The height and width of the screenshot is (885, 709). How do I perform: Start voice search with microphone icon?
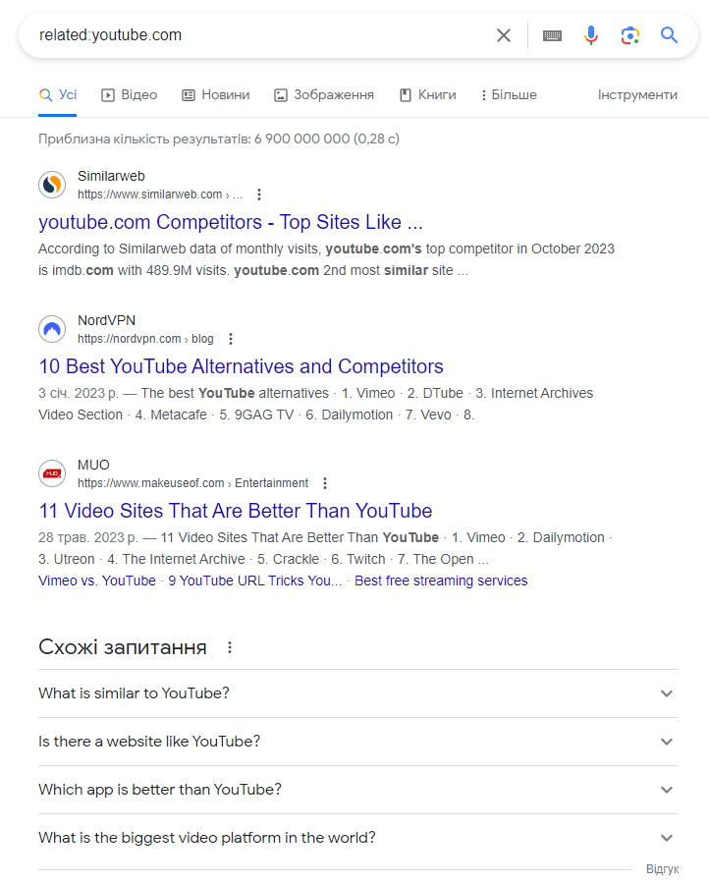pyautogui.click(x=591, y=35)
